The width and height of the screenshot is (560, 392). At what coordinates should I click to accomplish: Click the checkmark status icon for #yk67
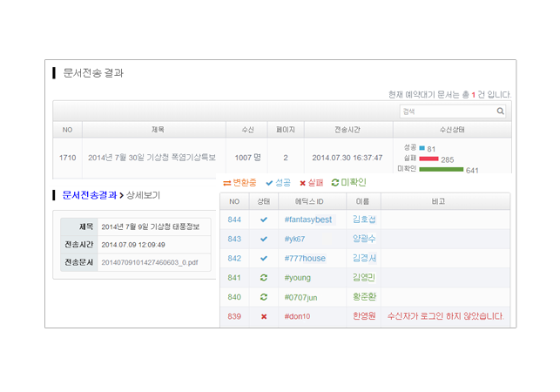tap(264, 239)
